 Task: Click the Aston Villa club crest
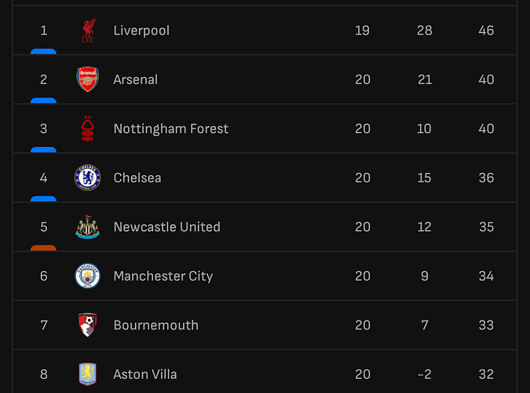point(87,374)
